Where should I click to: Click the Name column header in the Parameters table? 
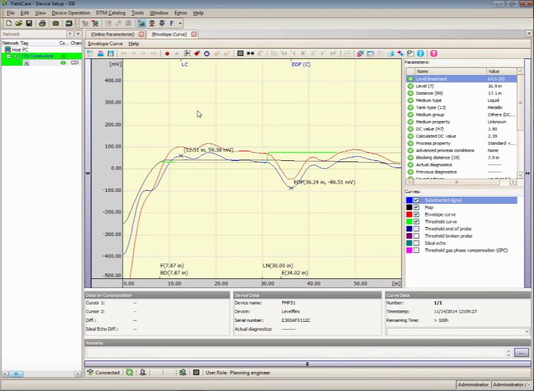[450, 72]
